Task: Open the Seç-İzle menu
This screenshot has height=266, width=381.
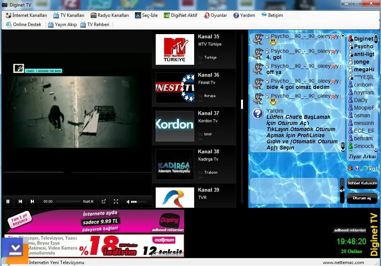Action: point(146,15)
